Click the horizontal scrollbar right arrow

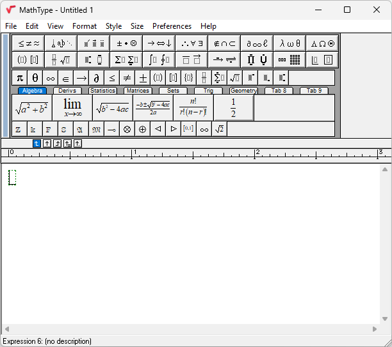[374, 329]
